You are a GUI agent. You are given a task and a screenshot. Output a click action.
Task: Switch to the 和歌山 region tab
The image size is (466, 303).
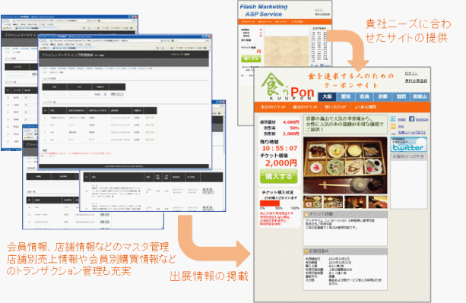coord(420,96)
